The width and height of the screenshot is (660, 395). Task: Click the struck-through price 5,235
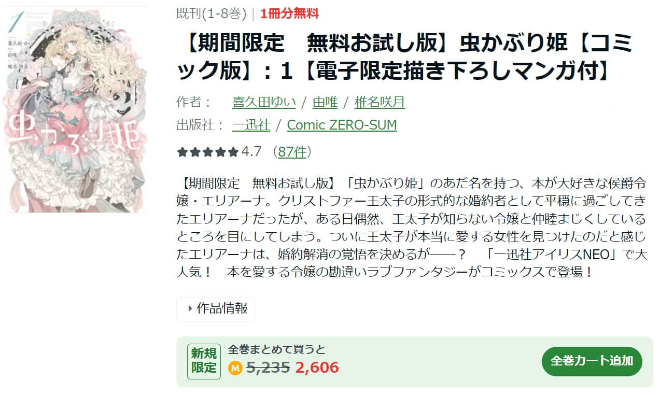coord(268,368)
